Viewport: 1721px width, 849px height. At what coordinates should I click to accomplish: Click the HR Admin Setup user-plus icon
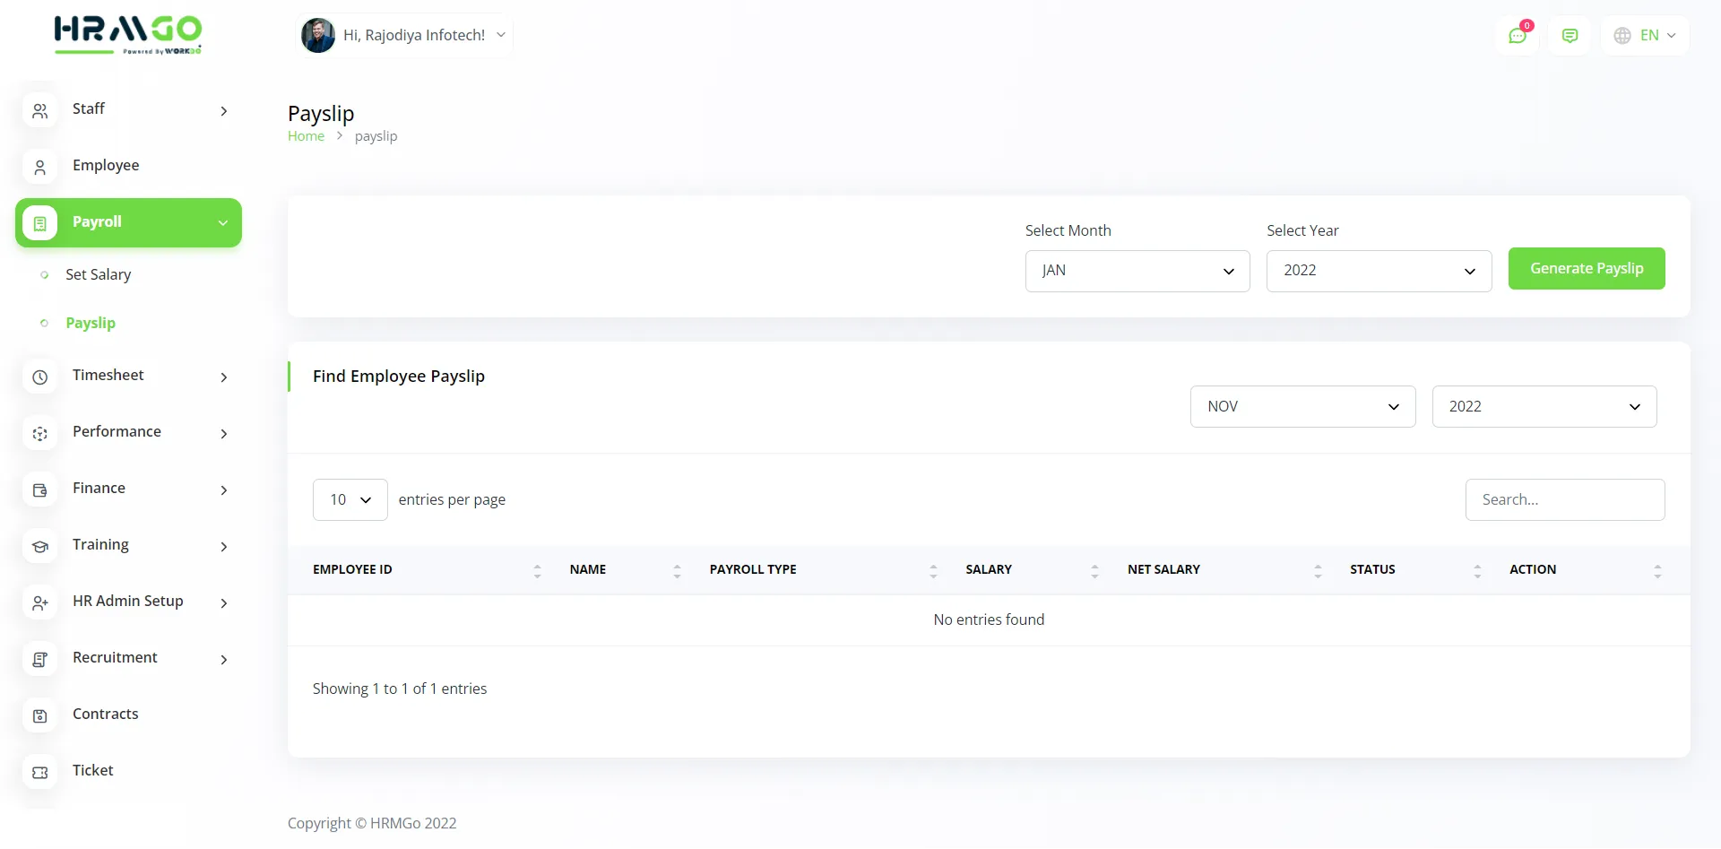click(40, 603)
